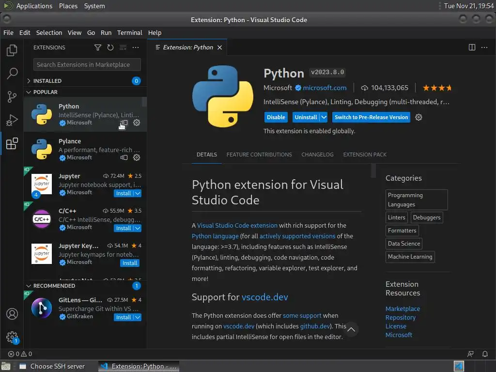Open the Repository resource link
The width and height of the screenshot is (496, 372).
coord(401,318)
